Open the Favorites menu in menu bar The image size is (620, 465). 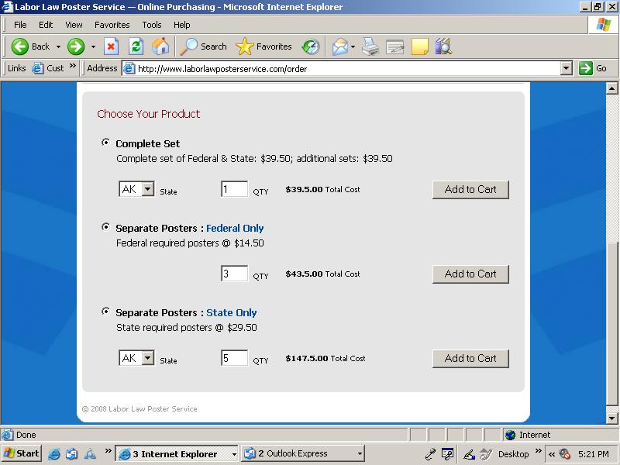click(112, 25)
